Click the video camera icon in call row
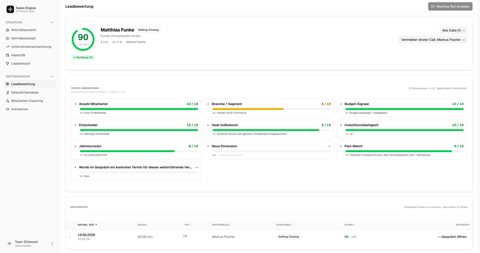The width and height of the screenshot is (480, 253). 185,236
